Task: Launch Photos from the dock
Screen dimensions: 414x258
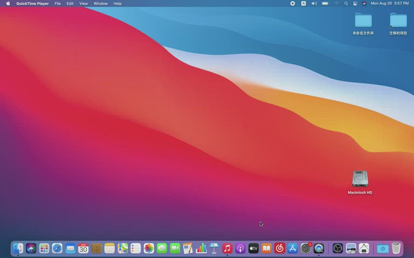Action: point(149,248)
